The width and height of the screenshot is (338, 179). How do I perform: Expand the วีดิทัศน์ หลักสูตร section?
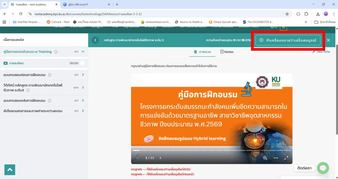point(83,88)
